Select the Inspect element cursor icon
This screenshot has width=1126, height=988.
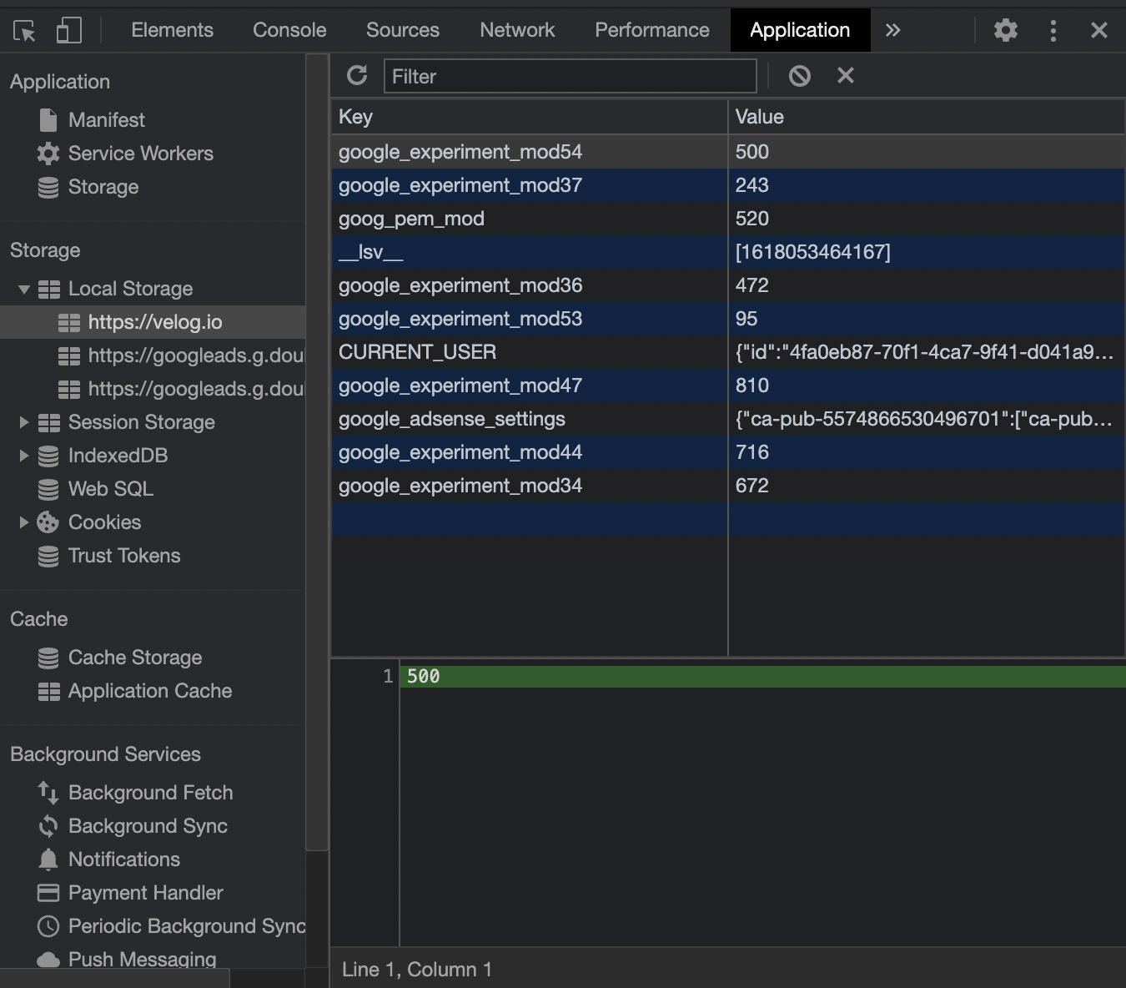point(25,29)
